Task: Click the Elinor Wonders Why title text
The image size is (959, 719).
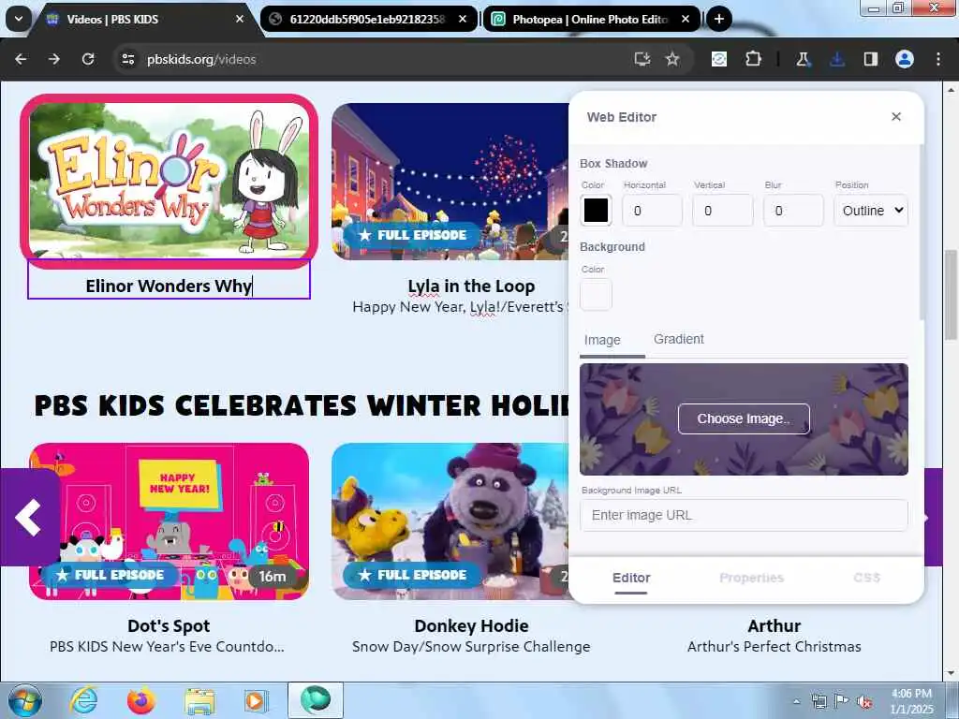Action: [169, 286]
